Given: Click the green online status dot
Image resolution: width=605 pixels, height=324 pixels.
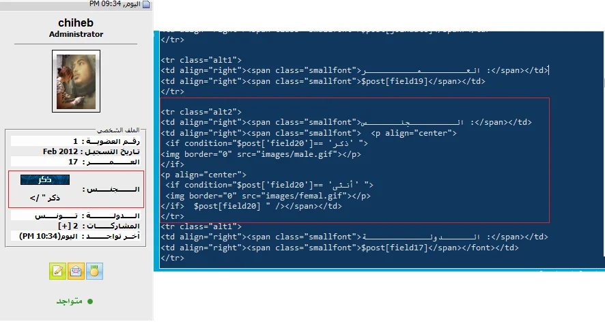Looking at the screenshot, I should (89, 301).
